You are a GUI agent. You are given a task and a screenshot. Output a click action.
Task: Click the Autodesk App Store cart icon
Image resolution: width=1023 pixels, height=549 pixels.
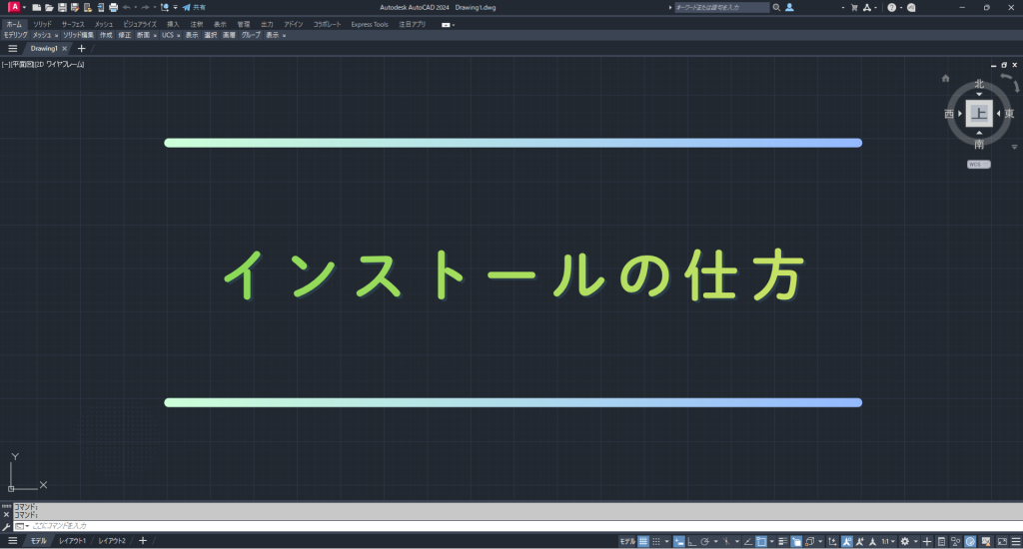click(853, 7)
